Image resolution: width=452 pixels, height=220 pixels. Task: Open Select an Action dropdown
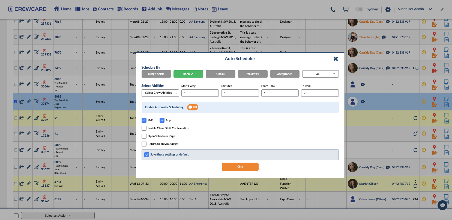58,216
